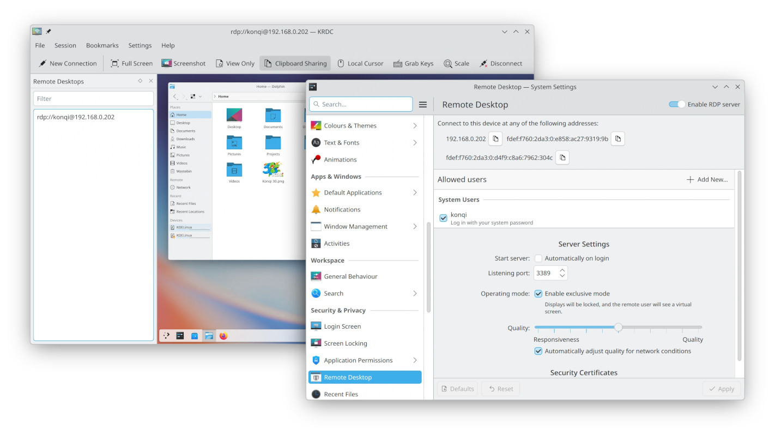Open the Projects folder in Dolphin
This screenshot has width=775, height=436.
(273, 146)
